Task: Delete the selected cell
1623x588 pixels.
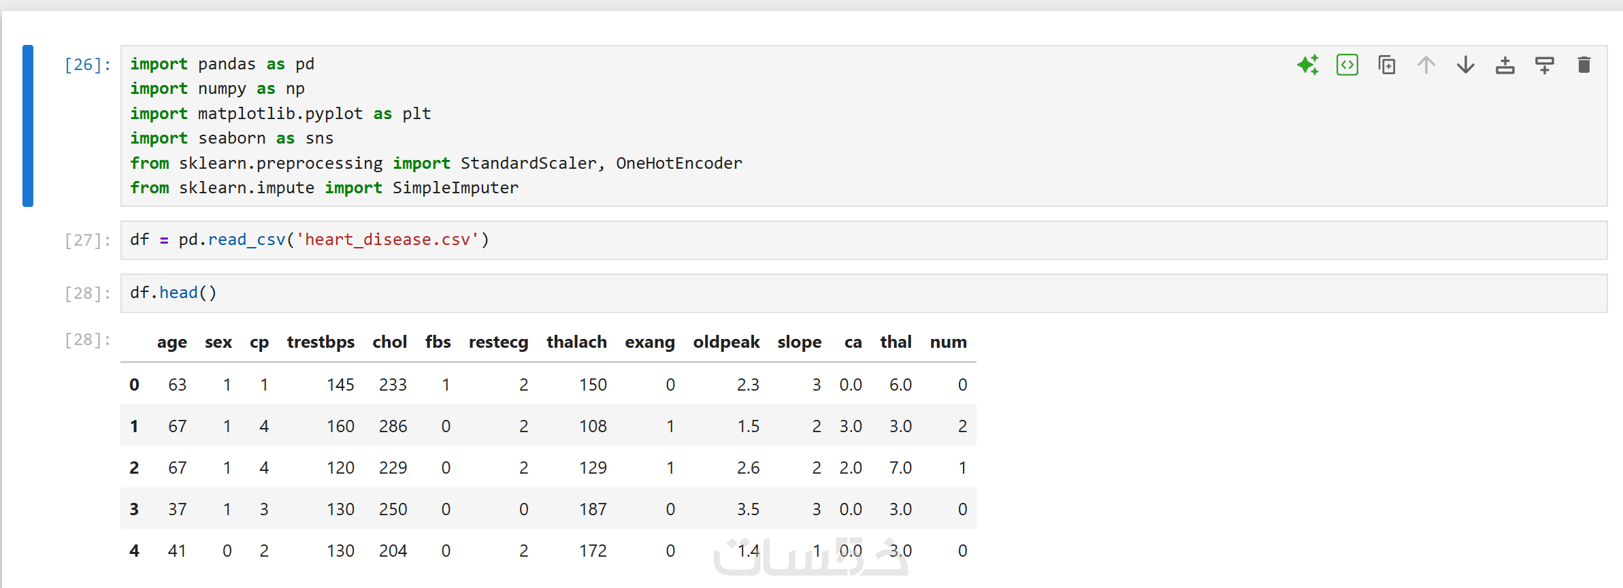Action: click(x=1584, y=65)
